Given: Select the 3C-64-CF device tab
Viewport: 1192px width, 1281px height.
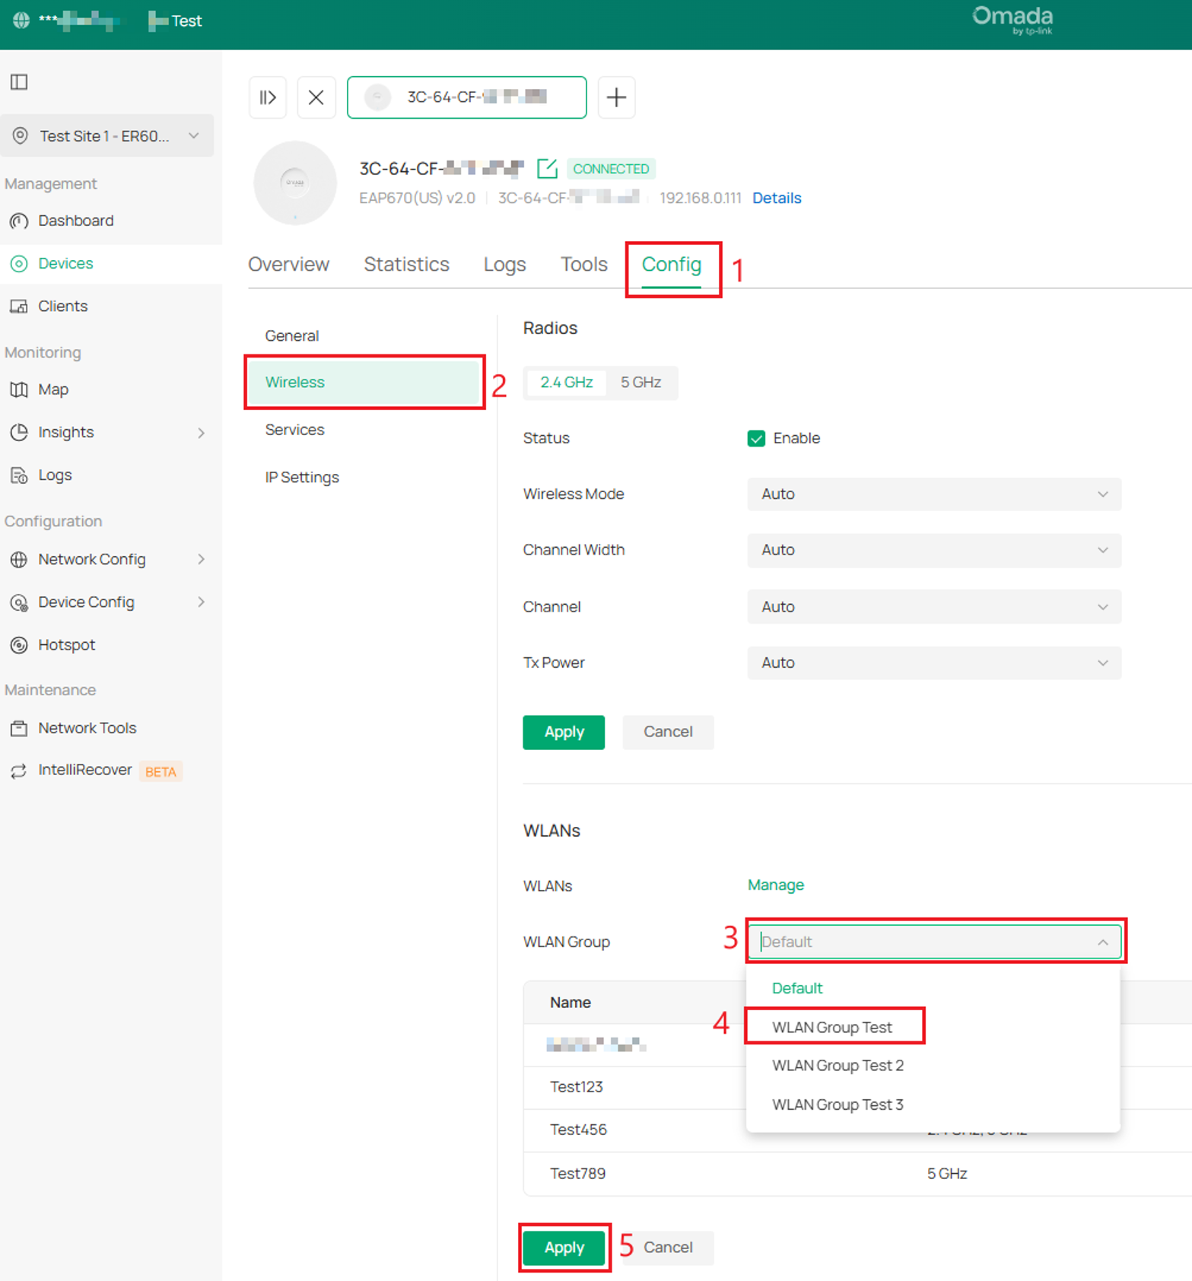Looking at the screenshot, I should pyautogui.click(x=466, y=97).
